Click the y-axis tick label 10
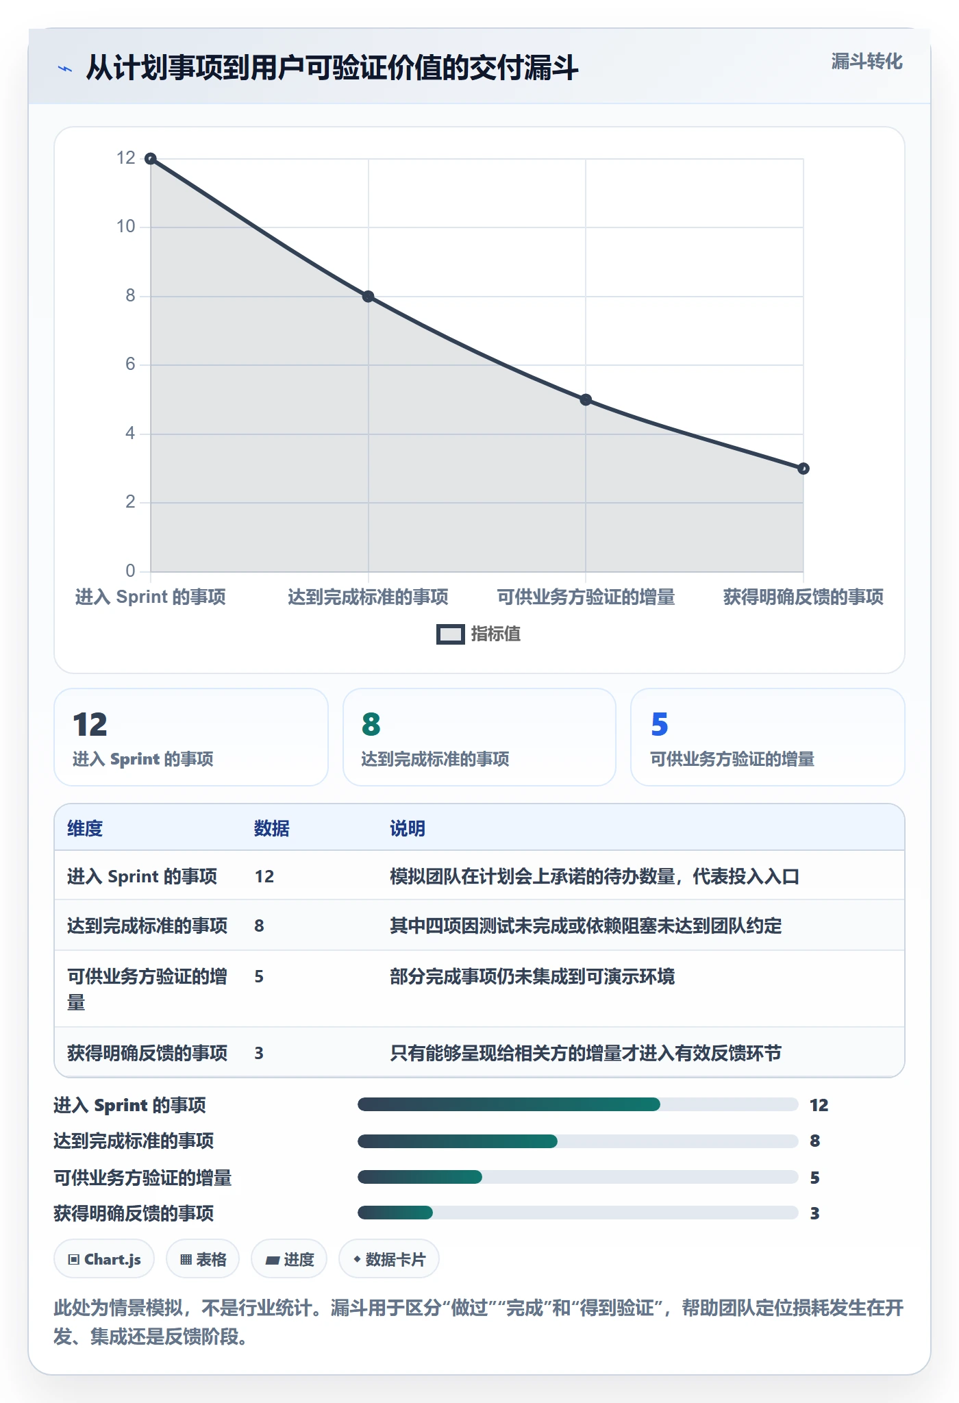This screenshot has width=959, height=1403. 126,227
